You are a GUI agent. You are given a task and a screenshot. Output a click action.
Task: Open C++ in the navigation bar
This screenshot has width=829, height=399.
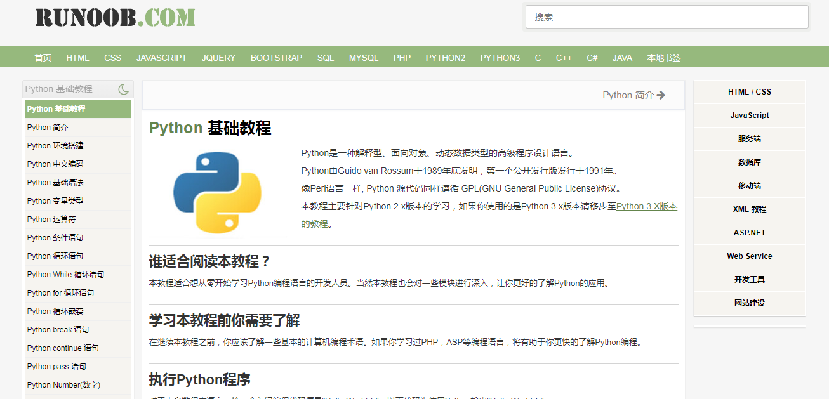point(564,58)
